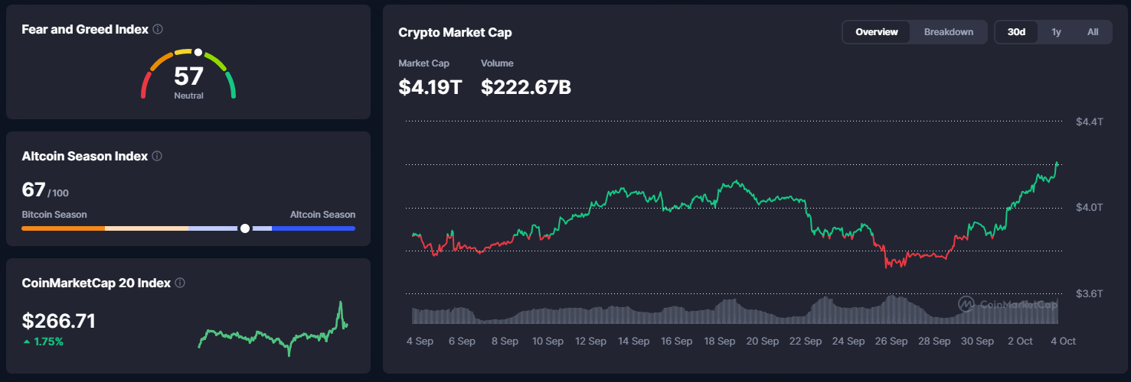
Task: Switch to the Breakdown view
Action: click(x=949, y=32)
